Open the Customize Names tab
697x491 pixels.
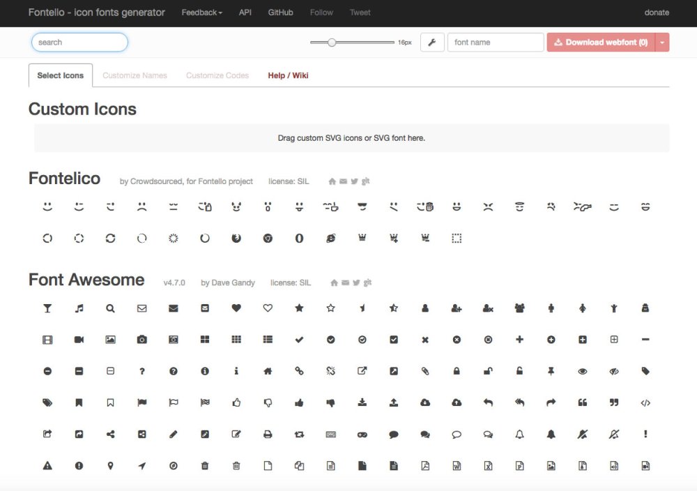135,75
